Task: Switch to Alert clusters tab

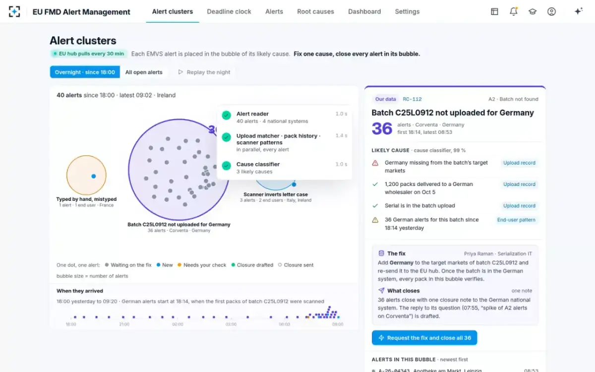Action: point(173,11)
